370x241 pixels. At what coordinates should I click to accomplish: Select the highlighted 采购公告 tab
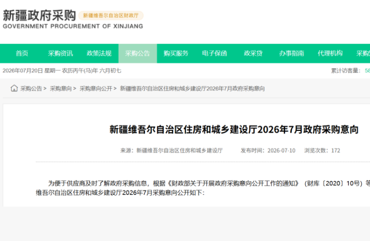tap(137, 54)
